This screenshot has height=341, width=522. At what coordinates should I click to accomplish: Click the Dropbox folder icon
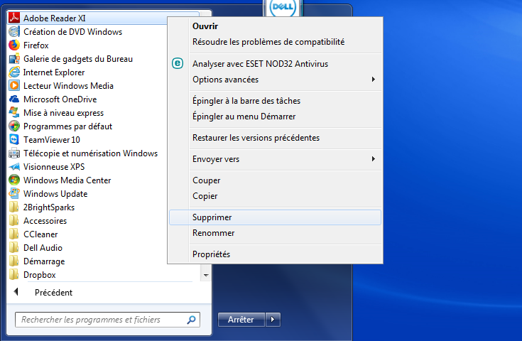pos(14,274)
